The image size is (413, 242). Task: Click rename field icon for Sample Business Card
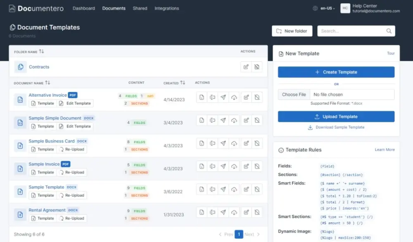pyautogui.click(x=212, y=144)
